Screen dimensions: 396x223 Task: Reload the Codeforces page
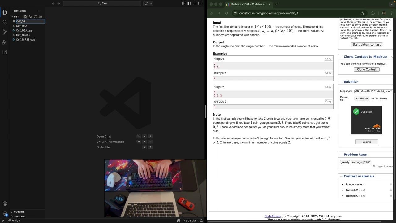(x=226, y=13)
